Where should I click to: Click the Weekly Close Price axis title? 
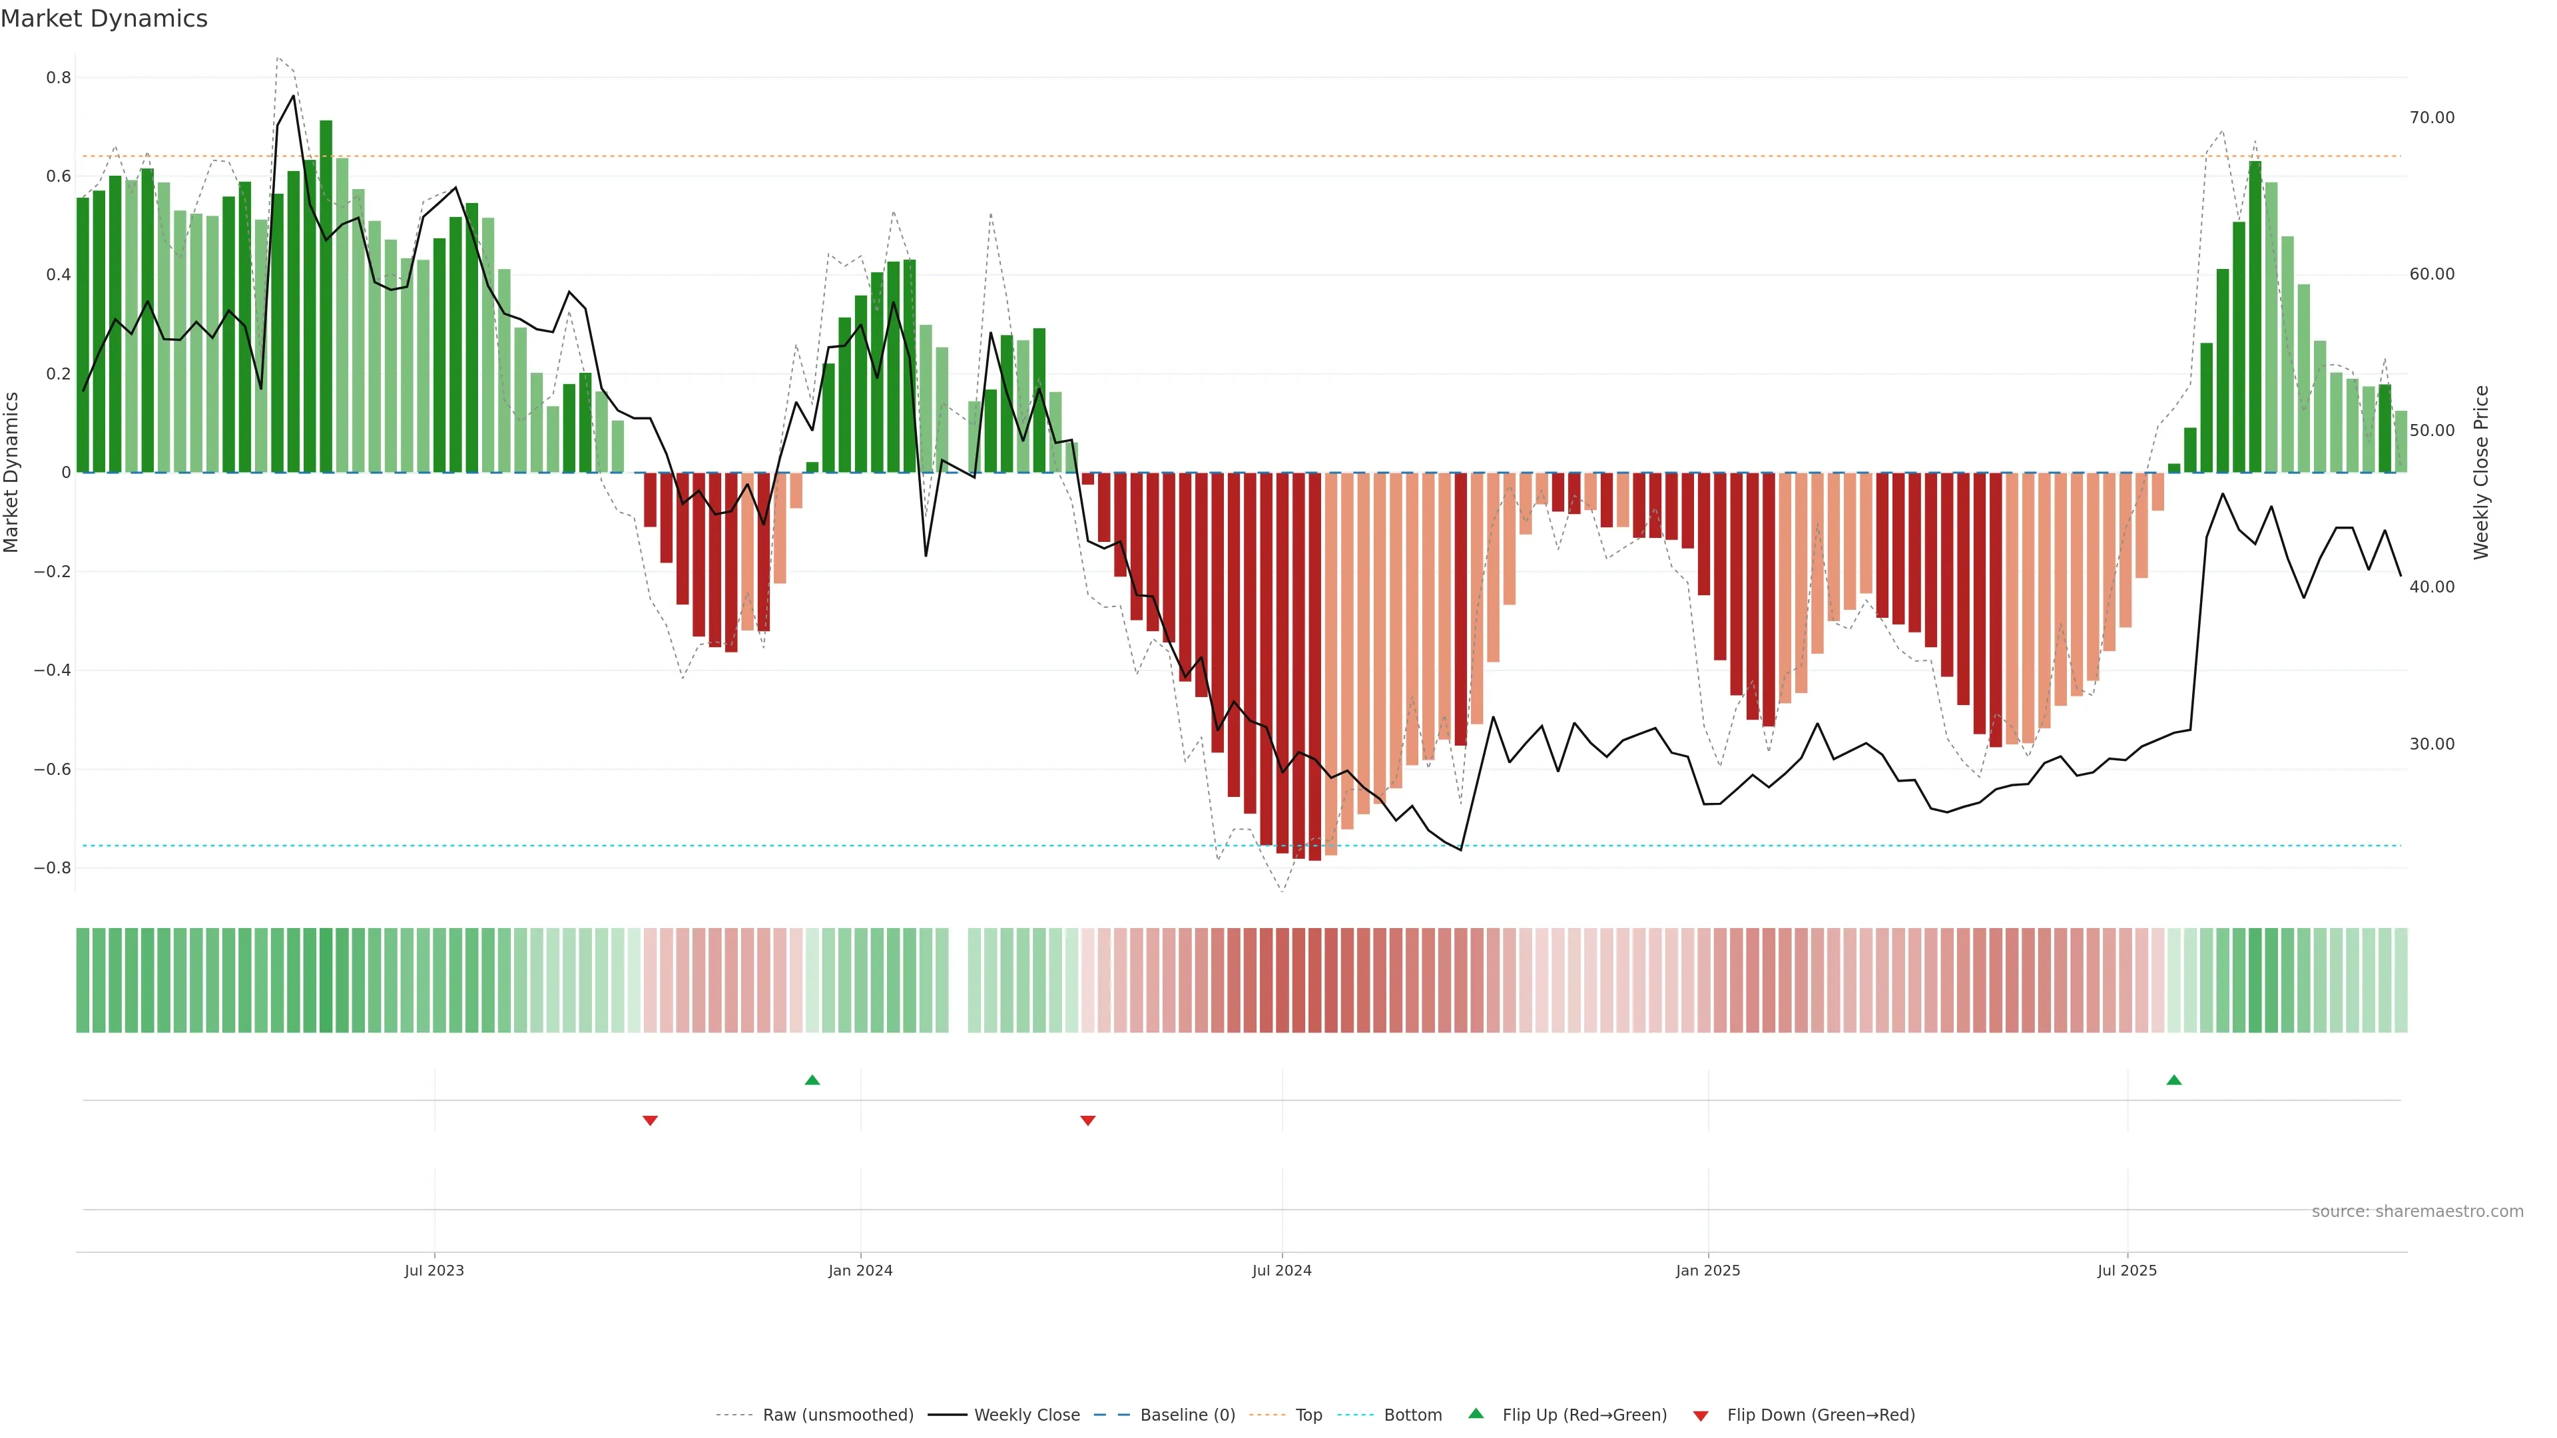coord(2482,473)
